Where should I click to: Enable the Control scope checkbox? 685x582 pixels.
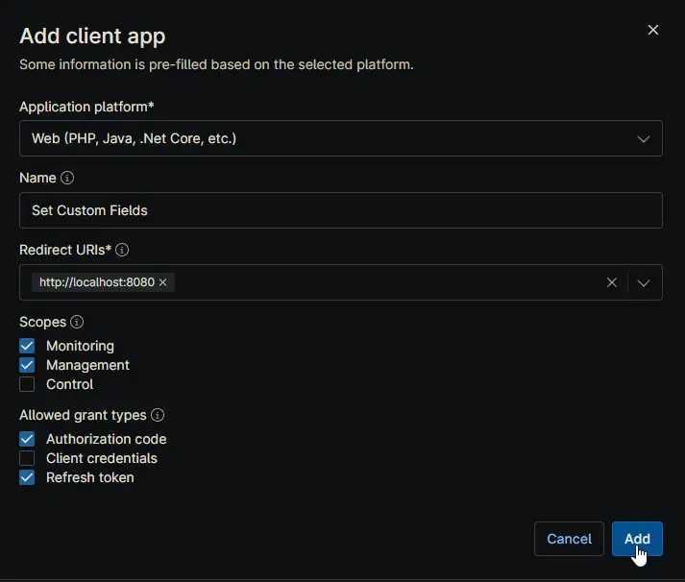27,384
